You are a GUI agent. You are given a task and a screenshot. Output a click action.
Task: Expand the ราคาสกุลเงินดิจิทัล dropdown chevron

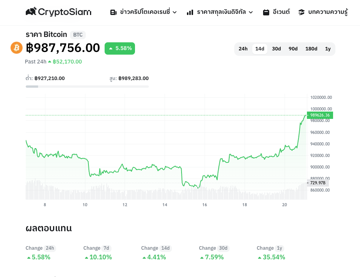pos(251,12)
